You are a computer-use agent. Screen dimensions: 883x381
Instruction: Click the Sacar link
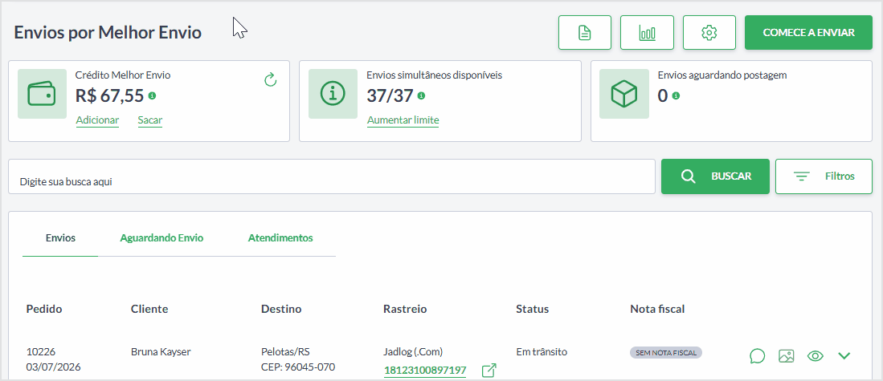(149, 120)
